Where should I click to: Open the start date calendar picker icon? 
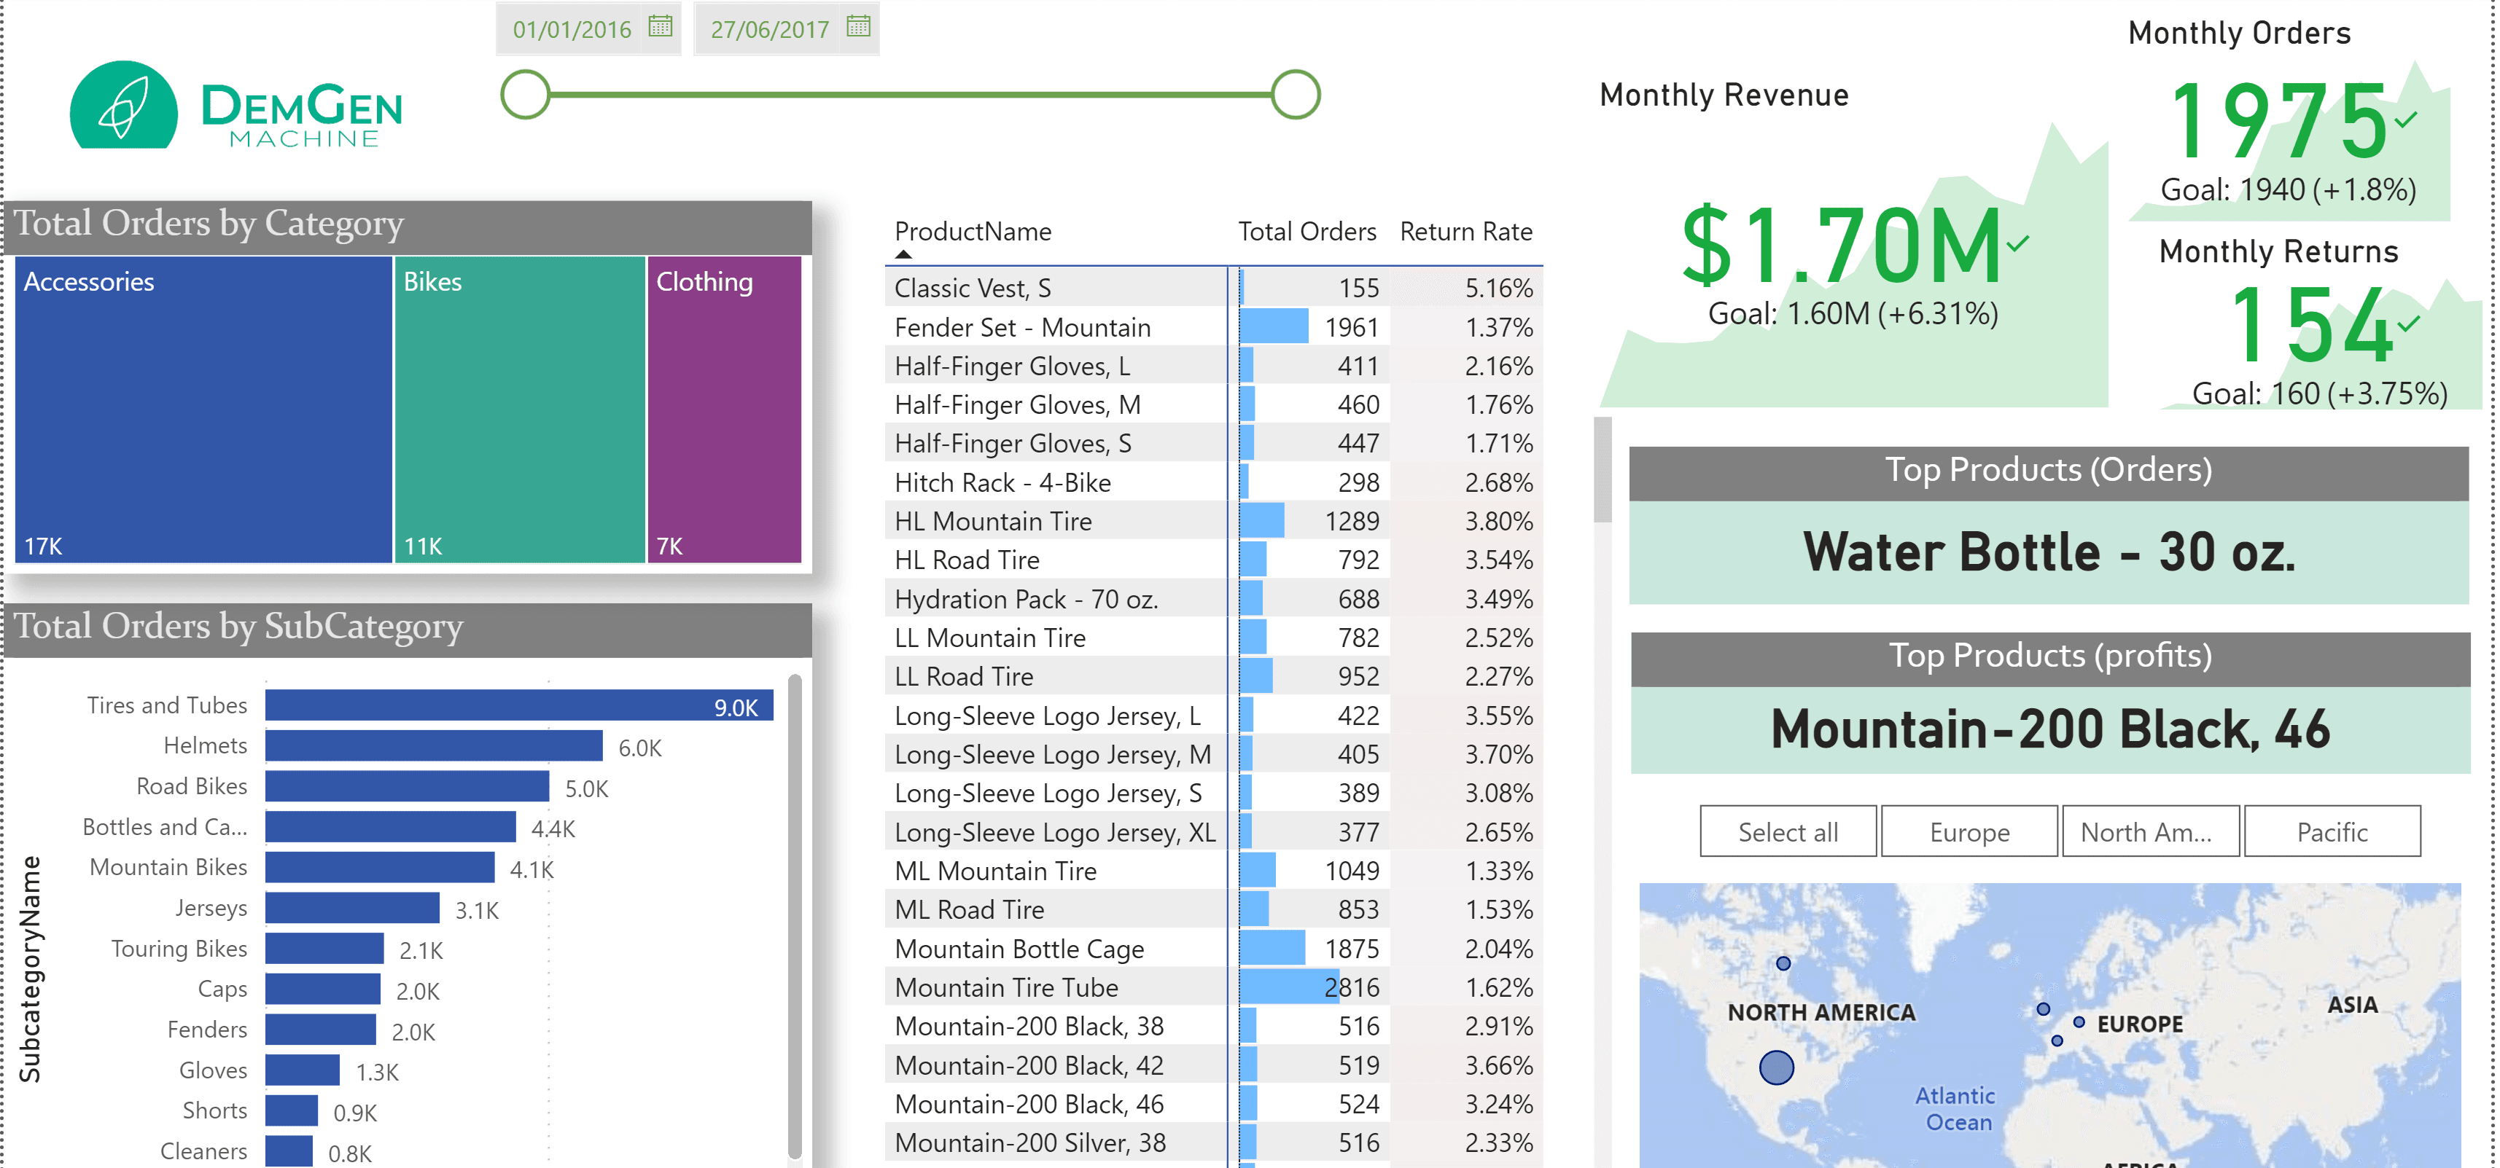[x=660, y=26]
